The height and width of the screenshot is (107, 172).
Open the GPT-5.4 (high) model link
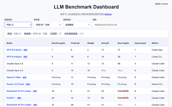[14, 57]
